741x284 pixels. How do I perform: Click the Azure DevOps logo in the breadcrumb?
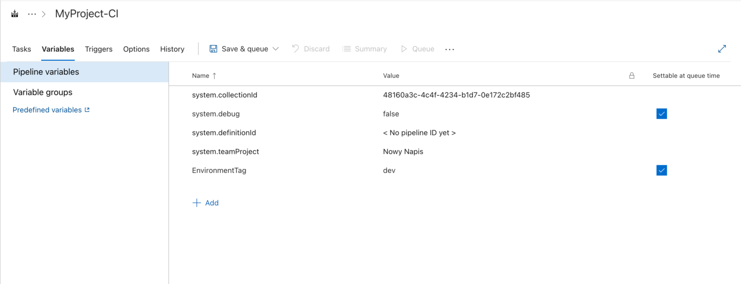click(x=14, y=13)
